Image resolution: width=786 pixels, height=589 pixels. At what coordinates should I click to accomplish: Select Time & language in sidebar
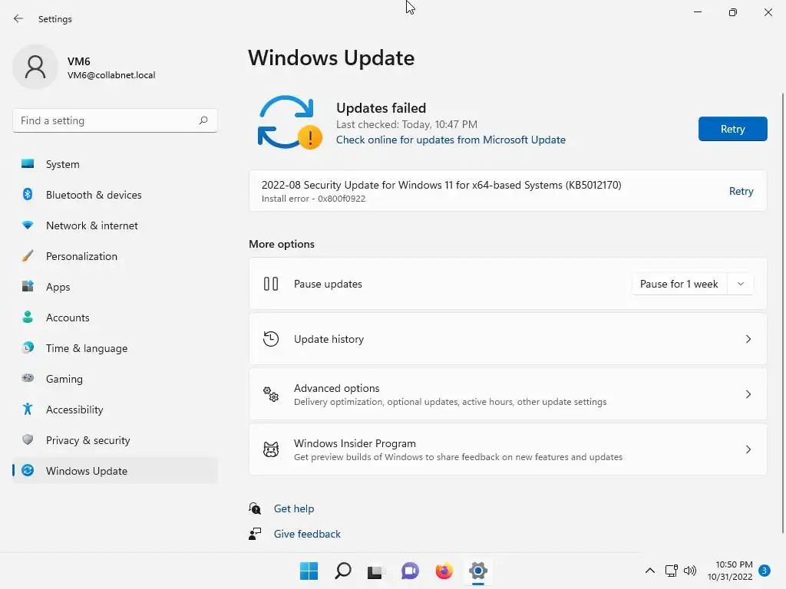coord(86,348)
